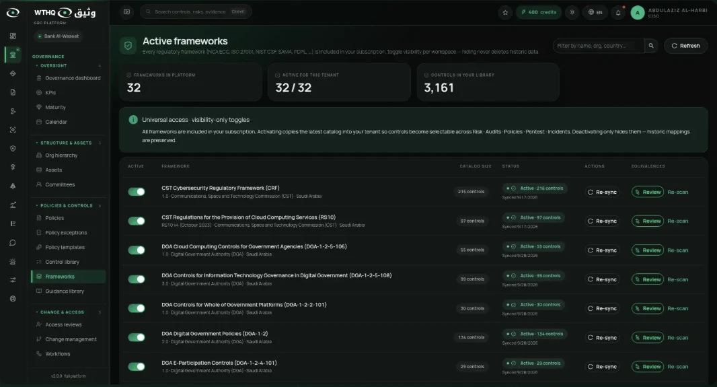Image resolution: width=717 pixels, height=387 pixels.
Task: Open Governance dashboard in sidebar
Action: (x=69, y=78)
